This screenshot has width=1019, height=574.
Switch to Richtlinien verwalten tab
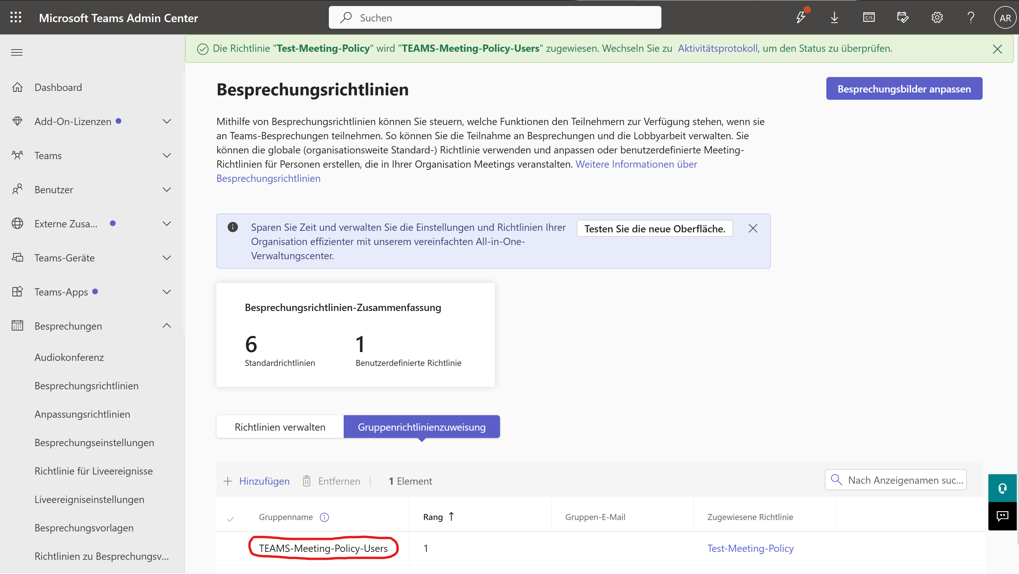point(280,427)
